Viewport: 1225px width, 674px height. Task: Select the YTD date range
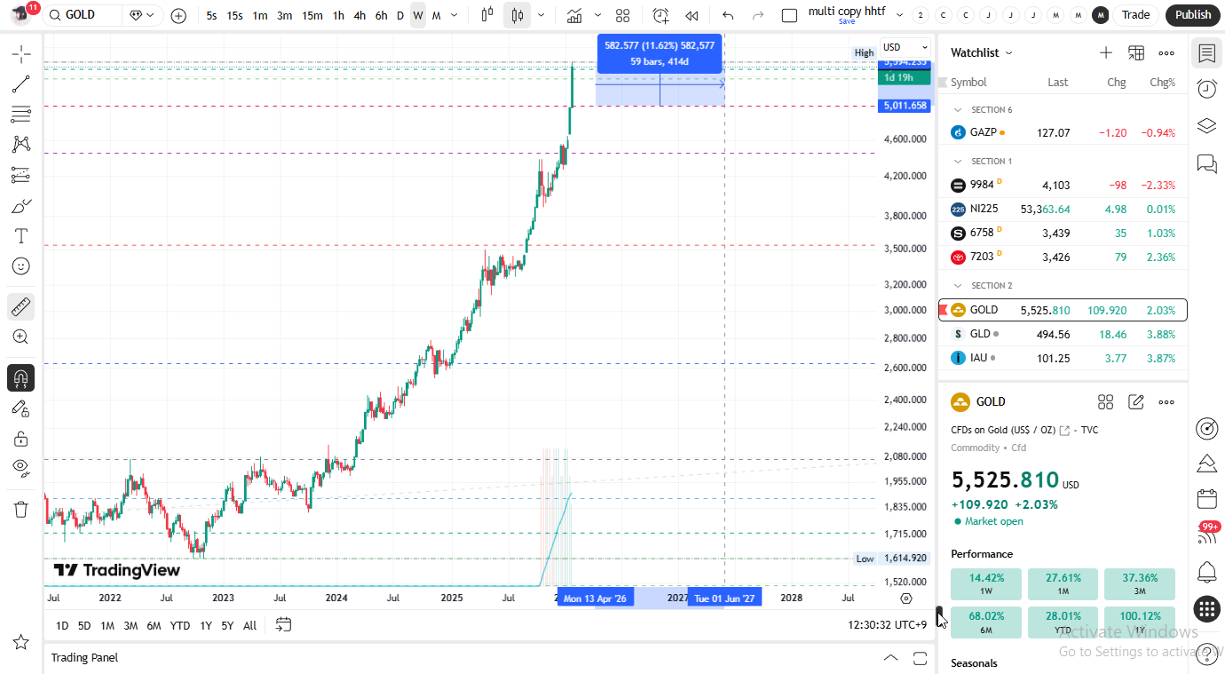pyautogui.click(x=180, y=625)
